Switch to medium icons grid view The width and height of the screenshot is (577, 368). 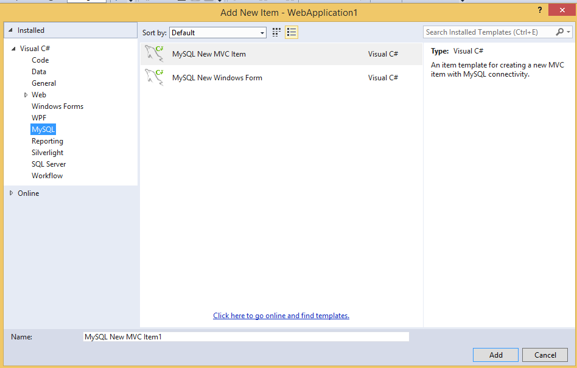pos(276,32)
